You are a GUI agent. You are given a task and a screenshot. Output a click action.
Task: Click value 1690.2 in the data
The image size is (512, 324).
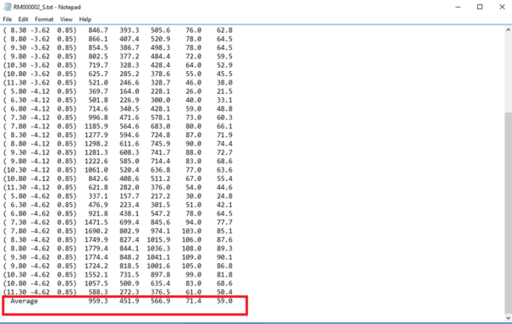coord(96,231)
